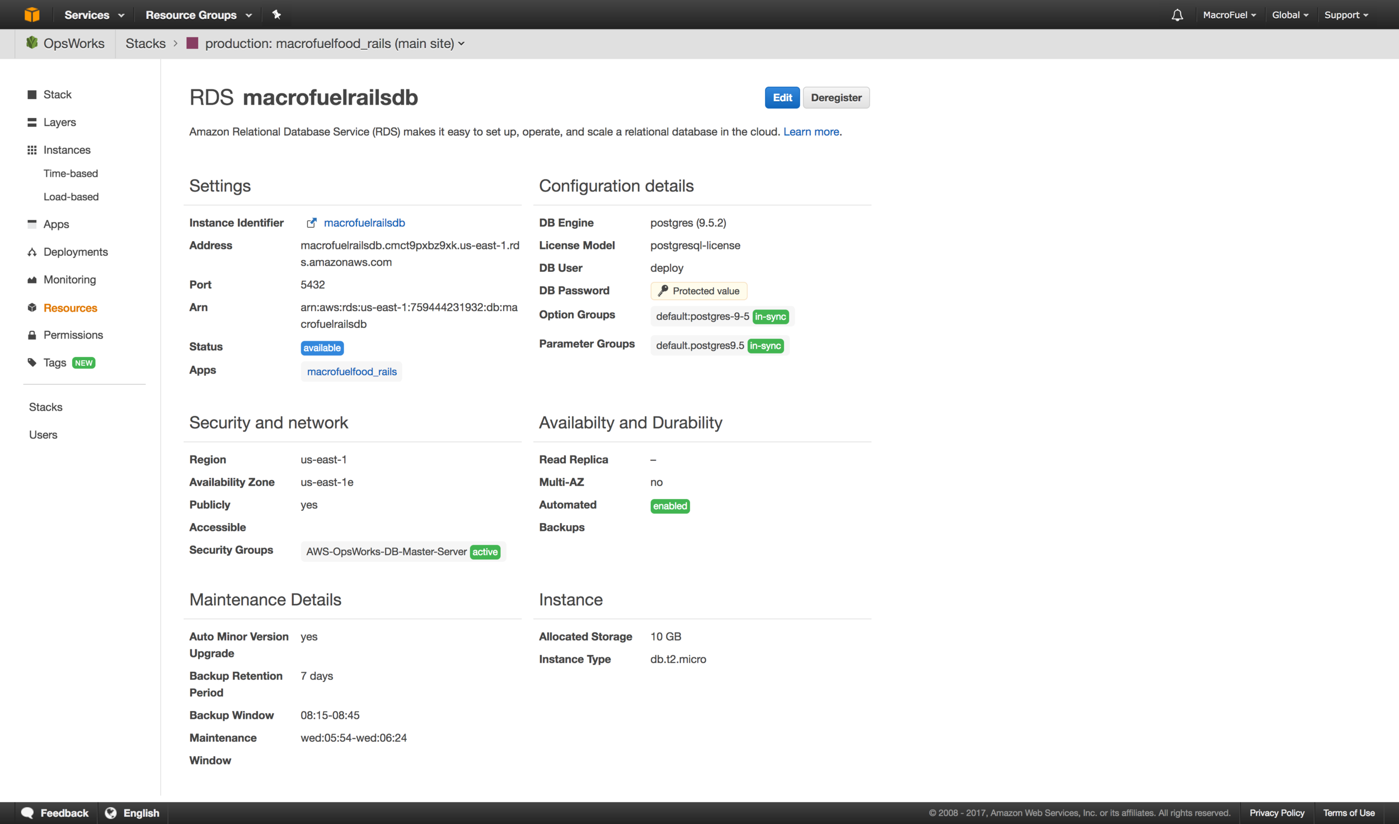Click the Permissions navigation icon
This screenshot has width=1399, height=824.
tap(31, 335)
